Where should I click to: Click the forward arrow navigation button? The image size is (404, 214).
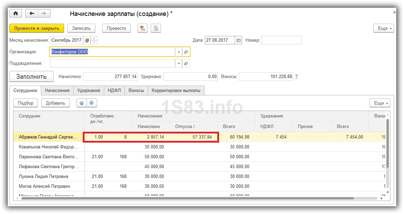(44, 14)
